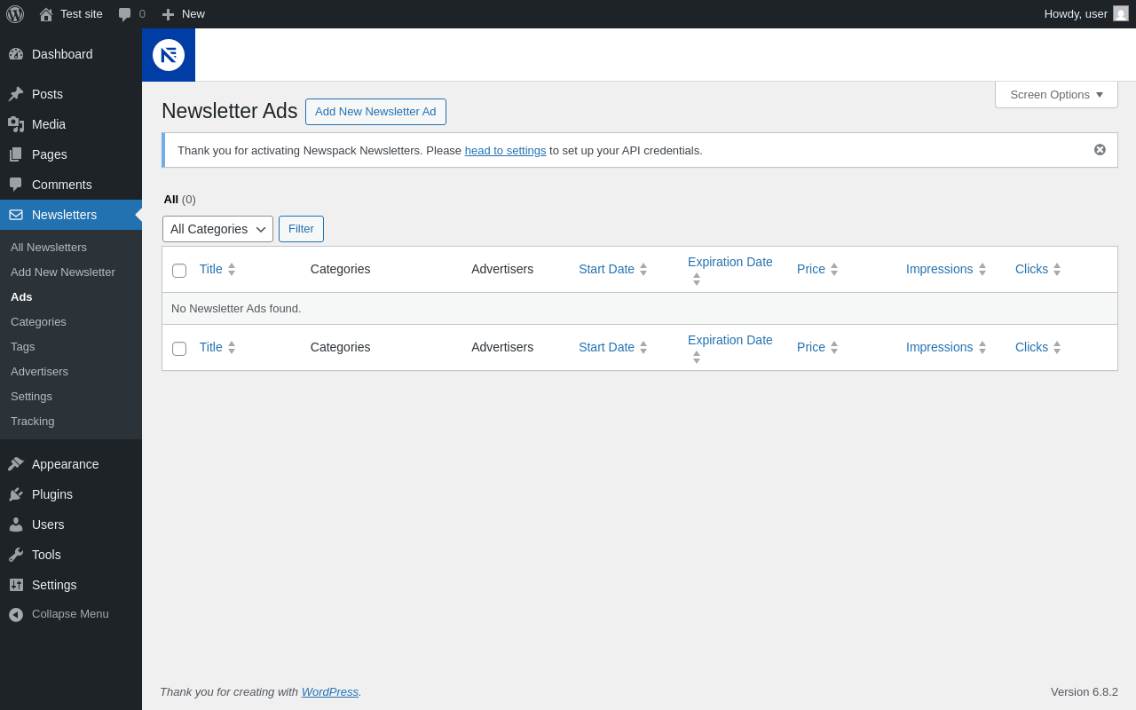Click the user avatar in admin bar
The height and width of the screenshot is (710, 1136).
point(1121,13)
